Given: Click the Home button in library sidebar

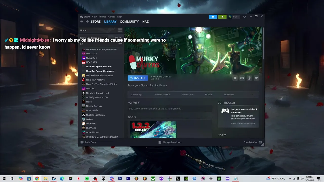Looking at the screenshot, I should 98,30.
